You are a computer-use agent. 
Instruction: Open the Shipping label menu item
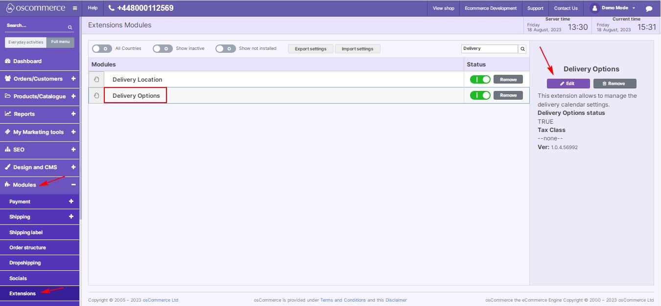39,232
